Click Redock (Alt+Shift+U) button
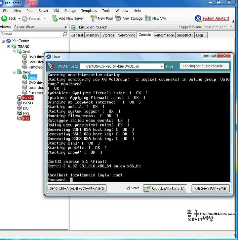Screen dimensions: 238x240 point(165,188)
